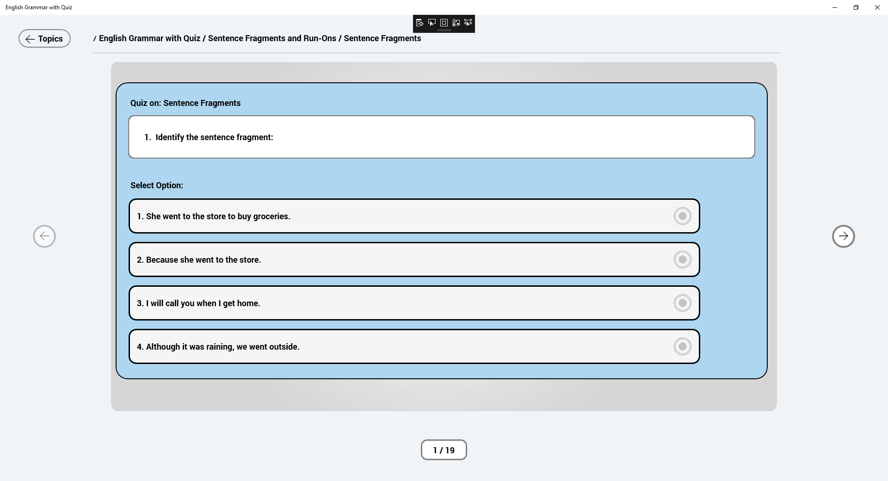The height and width of the screenshot is (481, 888).
Task: Collapse the debug toolbar grip handle
Action: pyautogui.click(x=444, y=31)
